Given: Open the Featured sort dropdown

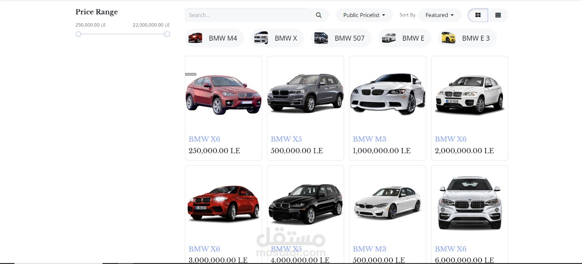Looking at the screenshot, I should pyautogui.click(x=439, y=15).
